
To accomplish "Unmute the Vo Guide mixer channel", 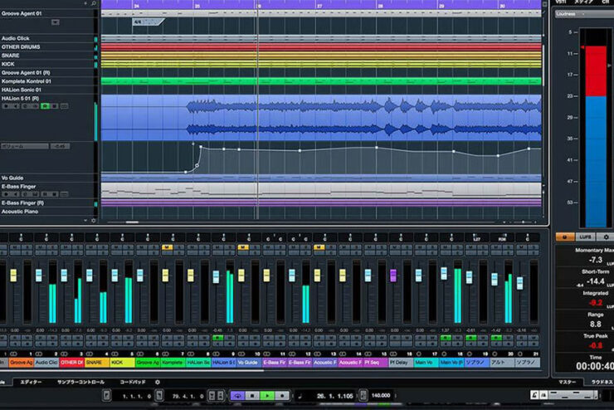I will click(243, 247).
